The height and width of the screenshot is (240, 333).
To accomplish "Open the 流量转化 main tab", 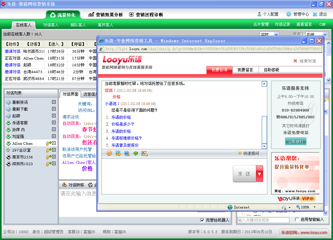I will pos(63,15).
